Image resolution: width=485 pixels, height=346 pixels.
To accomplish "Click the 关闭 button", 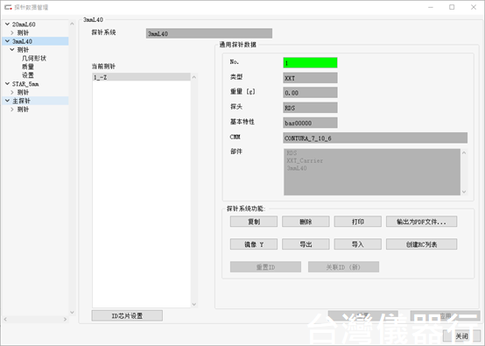I will [x=461, y=336].
